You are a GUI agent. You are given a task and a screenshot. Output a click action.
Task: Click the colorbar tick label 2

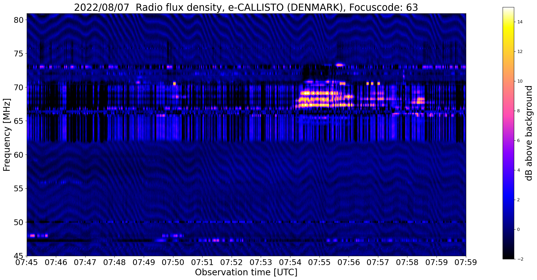[x=518, y=200]
